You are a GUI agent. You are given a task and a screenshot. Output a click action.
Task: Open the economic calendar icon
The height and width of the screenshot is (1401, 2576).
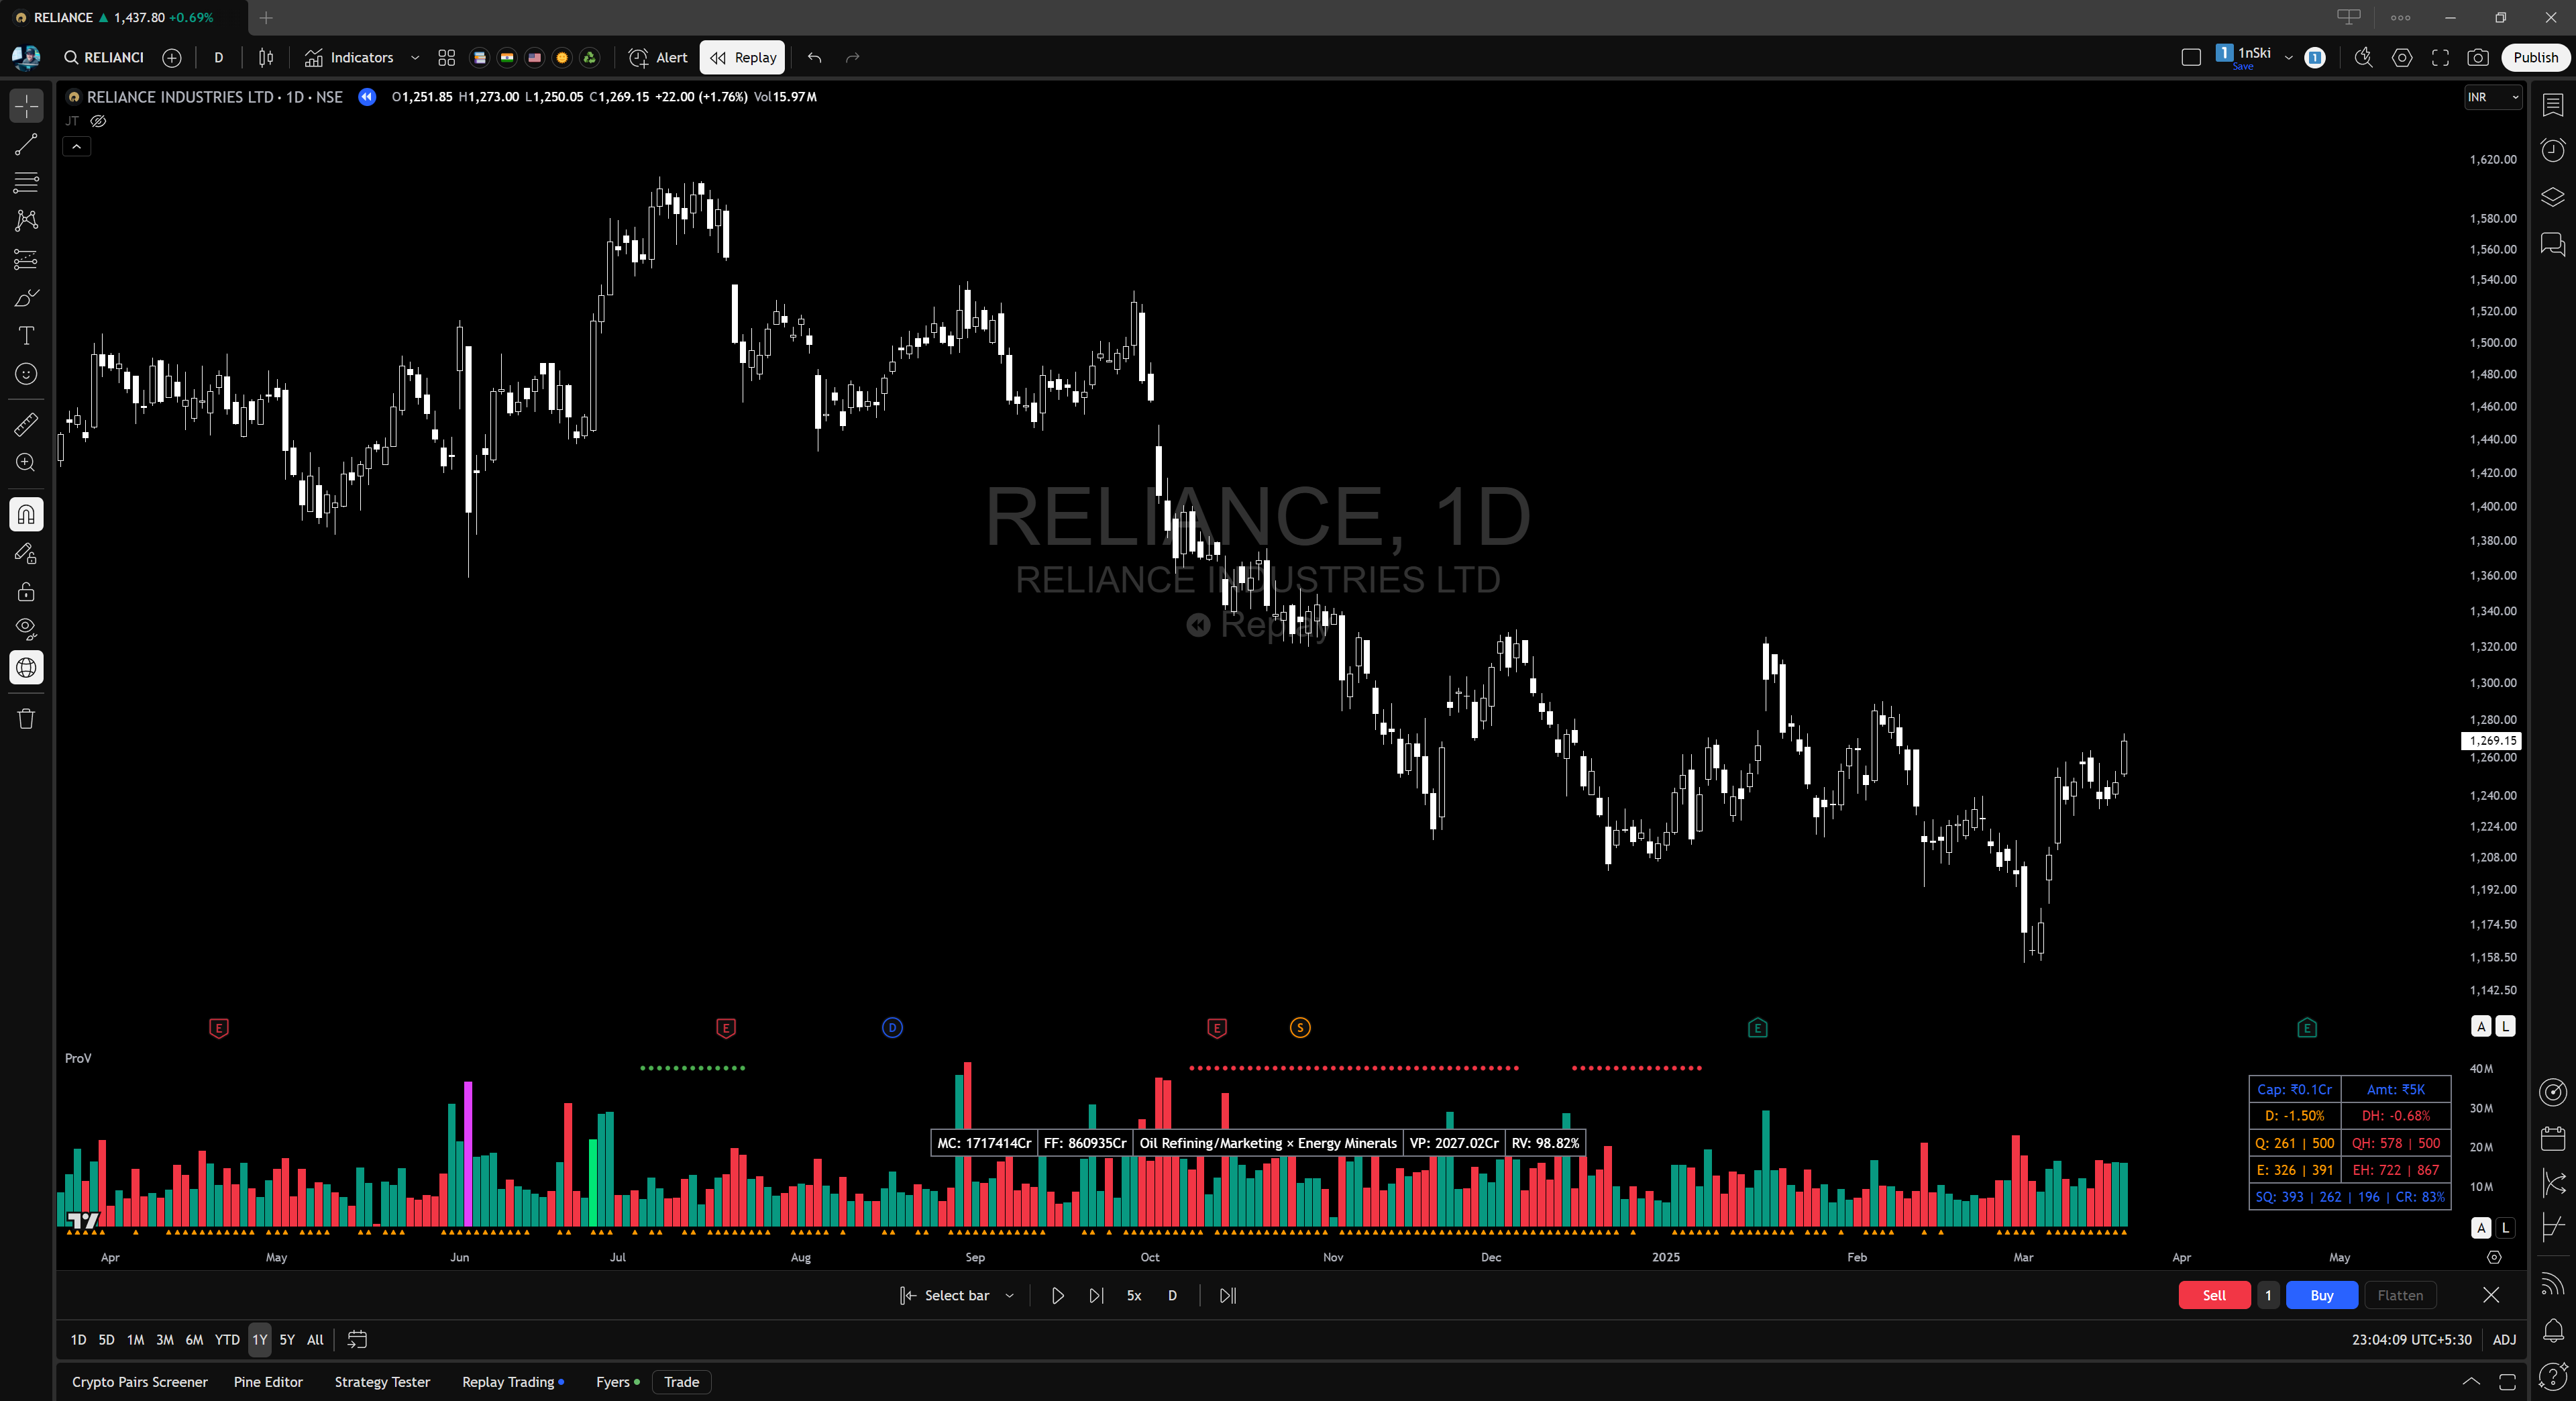(x=2552, y=1138)
